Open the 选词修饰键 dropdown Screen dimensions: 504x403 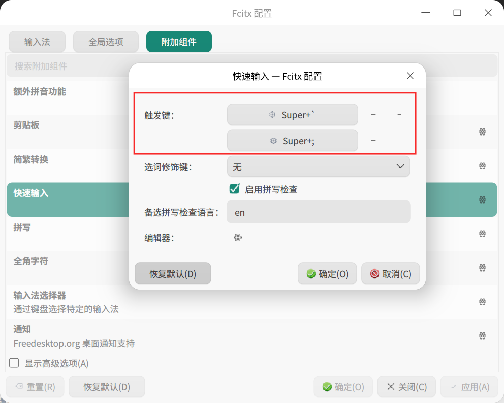319,166
